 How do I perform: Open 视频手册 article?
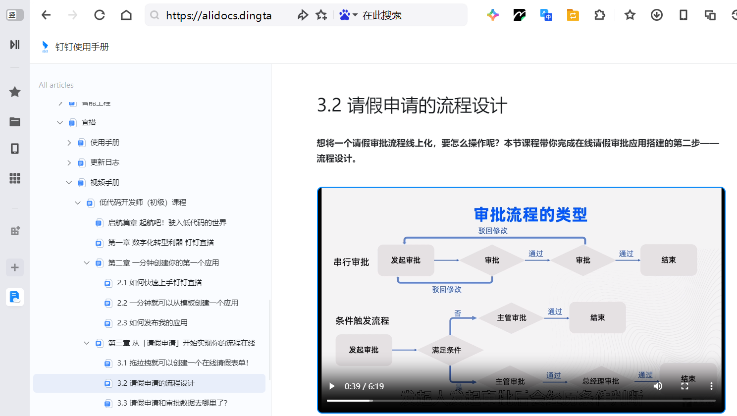pyautogui.click(x=105, y=183)
